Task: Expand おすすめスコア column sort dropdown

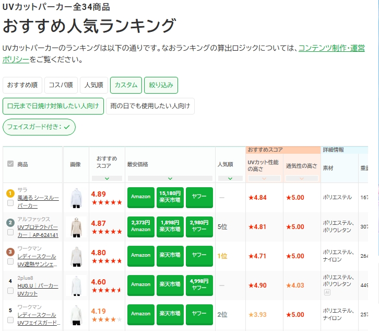Action: pyautogui.click(x=107, y=178)
